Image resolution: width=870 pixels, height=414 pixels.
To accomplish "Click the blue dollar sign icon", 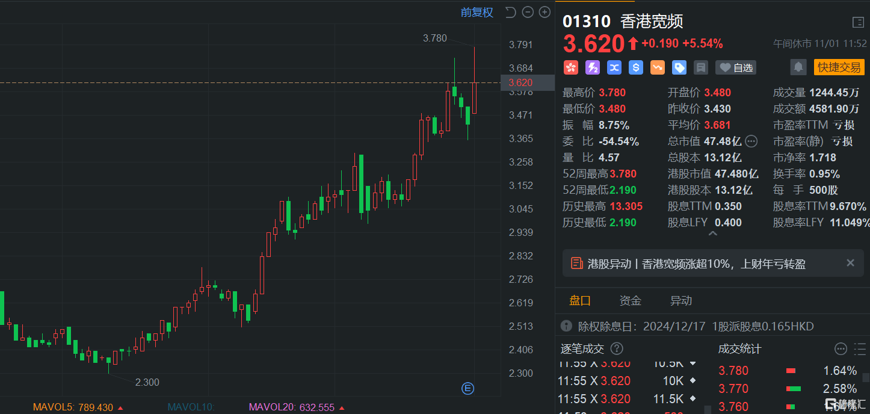I will click(636, 67).
